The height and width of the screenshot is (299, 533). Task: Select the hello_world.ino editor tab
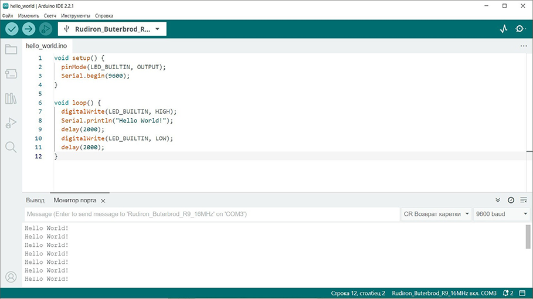point(46,46)
